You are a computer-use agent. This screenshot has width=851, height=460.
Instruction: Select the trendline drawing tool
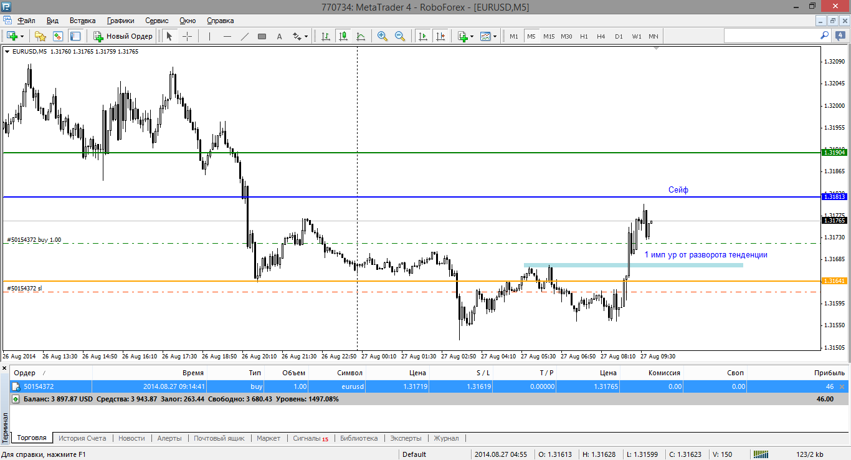coord(244,36)
